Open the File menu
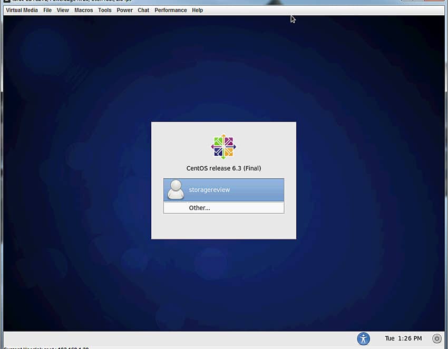 click(47, 11)
